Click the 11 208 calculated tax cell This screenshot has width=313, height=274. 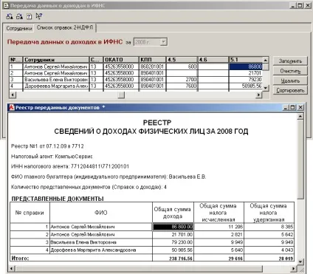(x=219, y=227)
